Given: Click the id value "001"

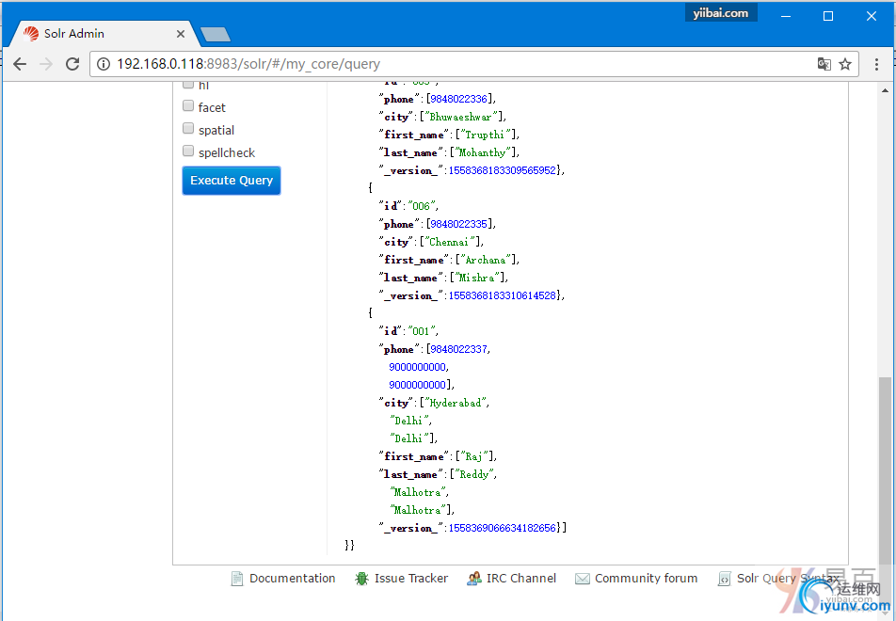Looking at the screenshot, I should pos(421,331).
